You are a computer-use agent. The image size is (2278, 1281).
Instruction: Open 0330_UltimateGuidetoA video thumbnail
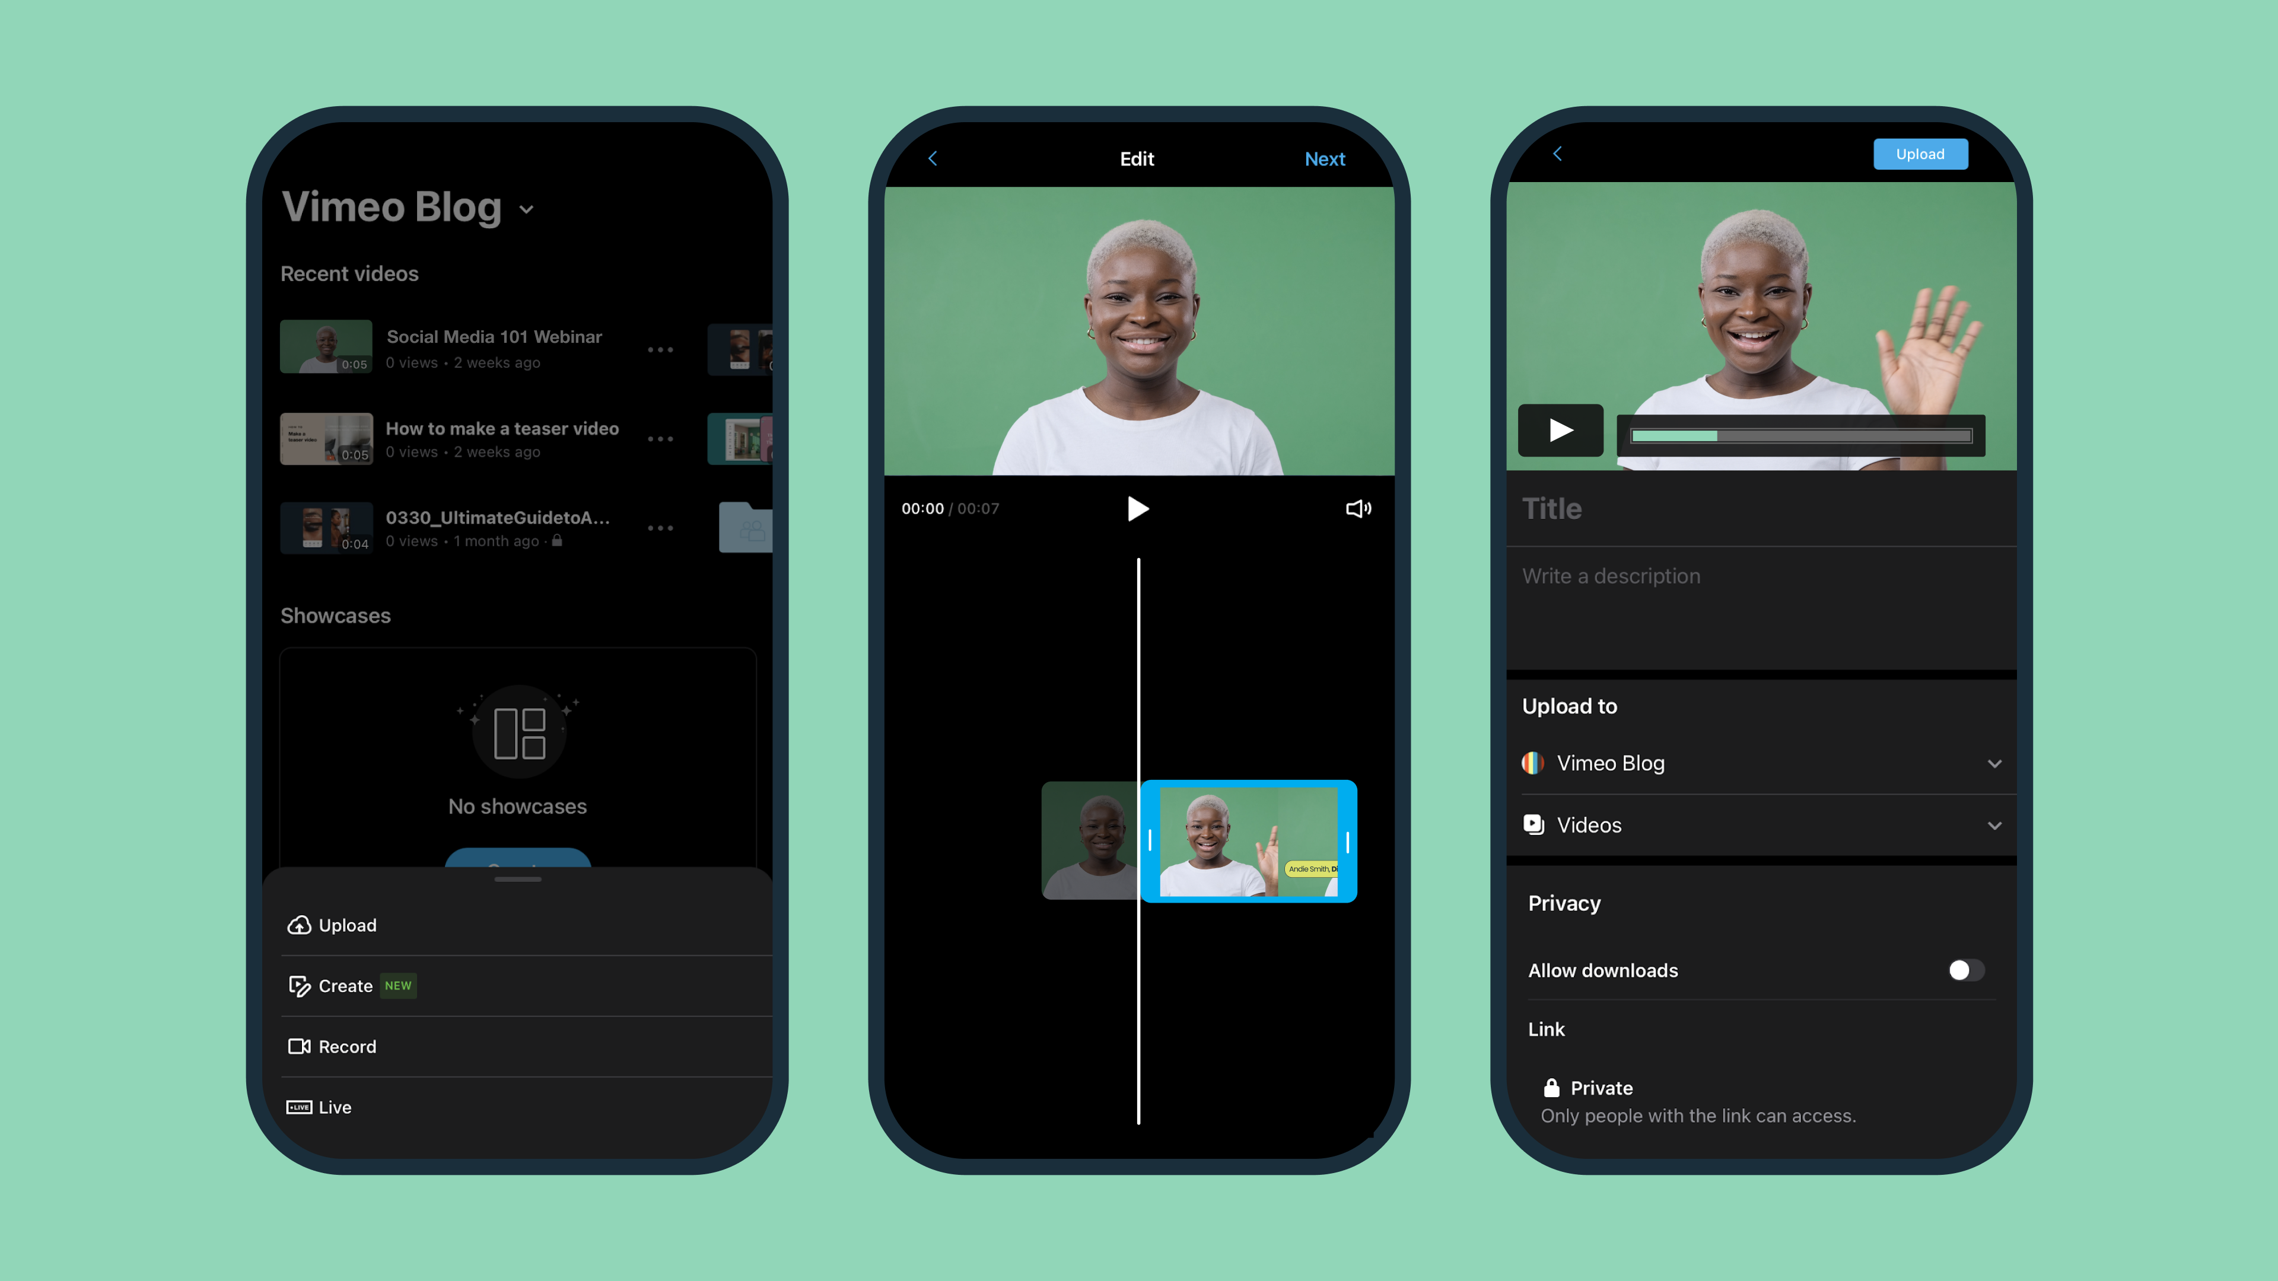[x=326, y=528]
